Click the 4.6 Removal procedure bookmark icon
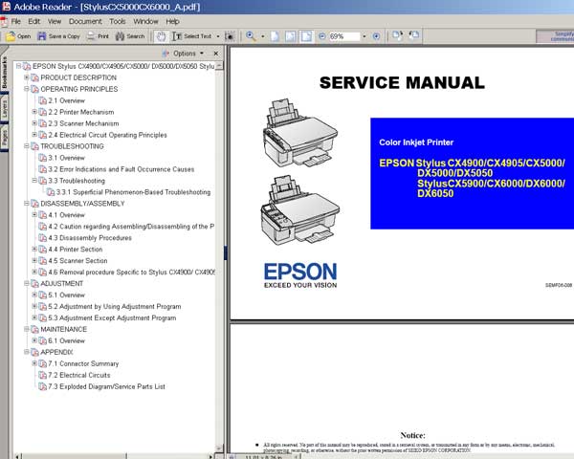 click(x=43, y=272)
